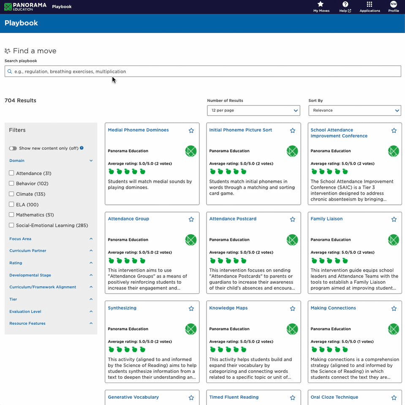Click Panorama logo on Medial Phoneme Dominoes card
This screenshot has width=405, height=405.
(190, 151)
